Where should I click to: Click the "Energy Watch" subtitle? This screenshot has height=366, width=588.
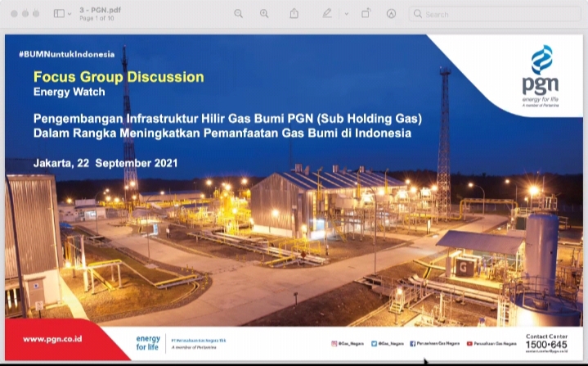(70, 92)
